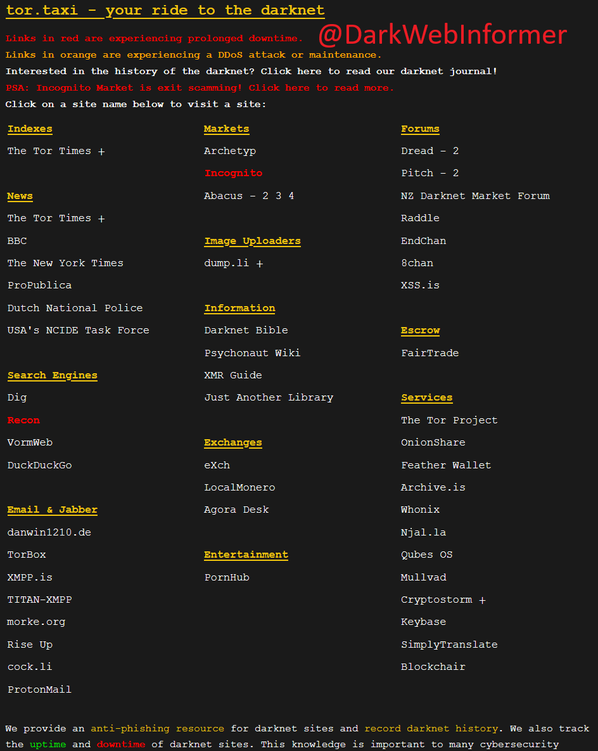Visit the LocalMonero exchange

tap(239, 487)
